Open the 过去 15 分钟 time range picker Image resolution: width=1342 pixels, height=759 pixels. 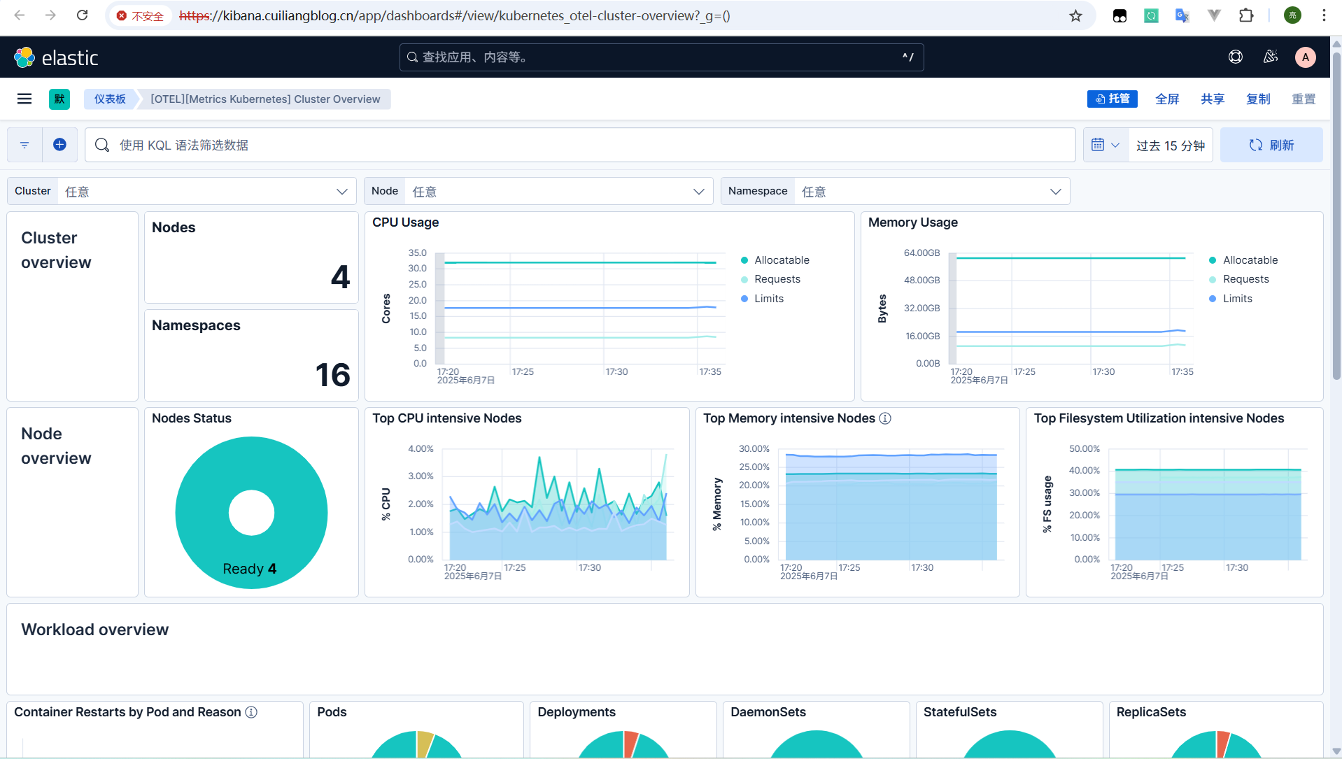click(x=1171, y=145)
